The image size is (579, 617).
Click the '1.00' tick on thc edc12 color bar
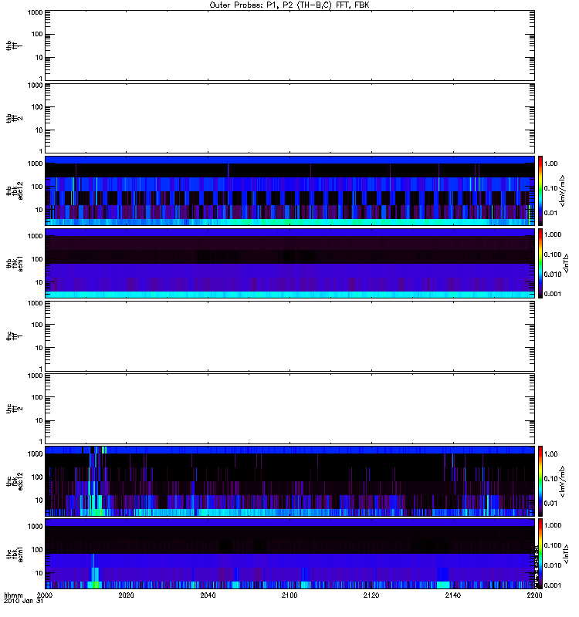pyautogui.click(x=550, y=454)
